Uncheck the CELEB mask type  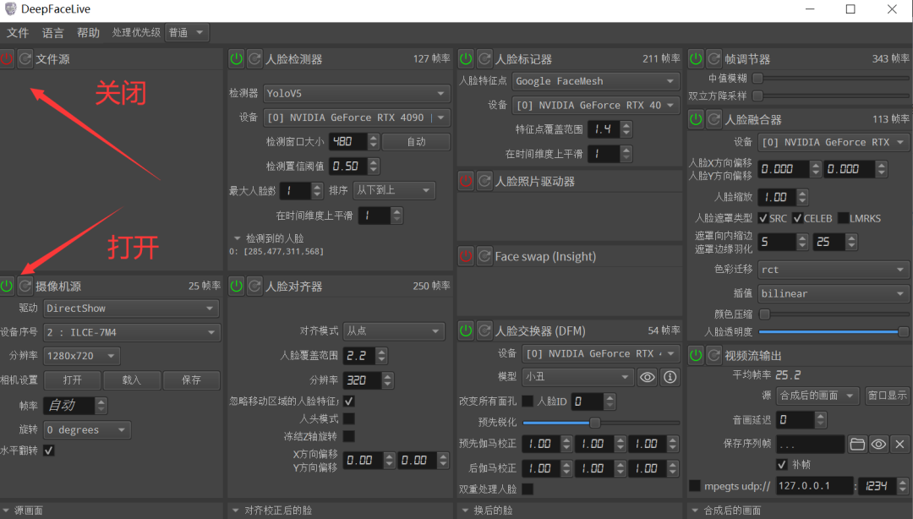point(798,218)
